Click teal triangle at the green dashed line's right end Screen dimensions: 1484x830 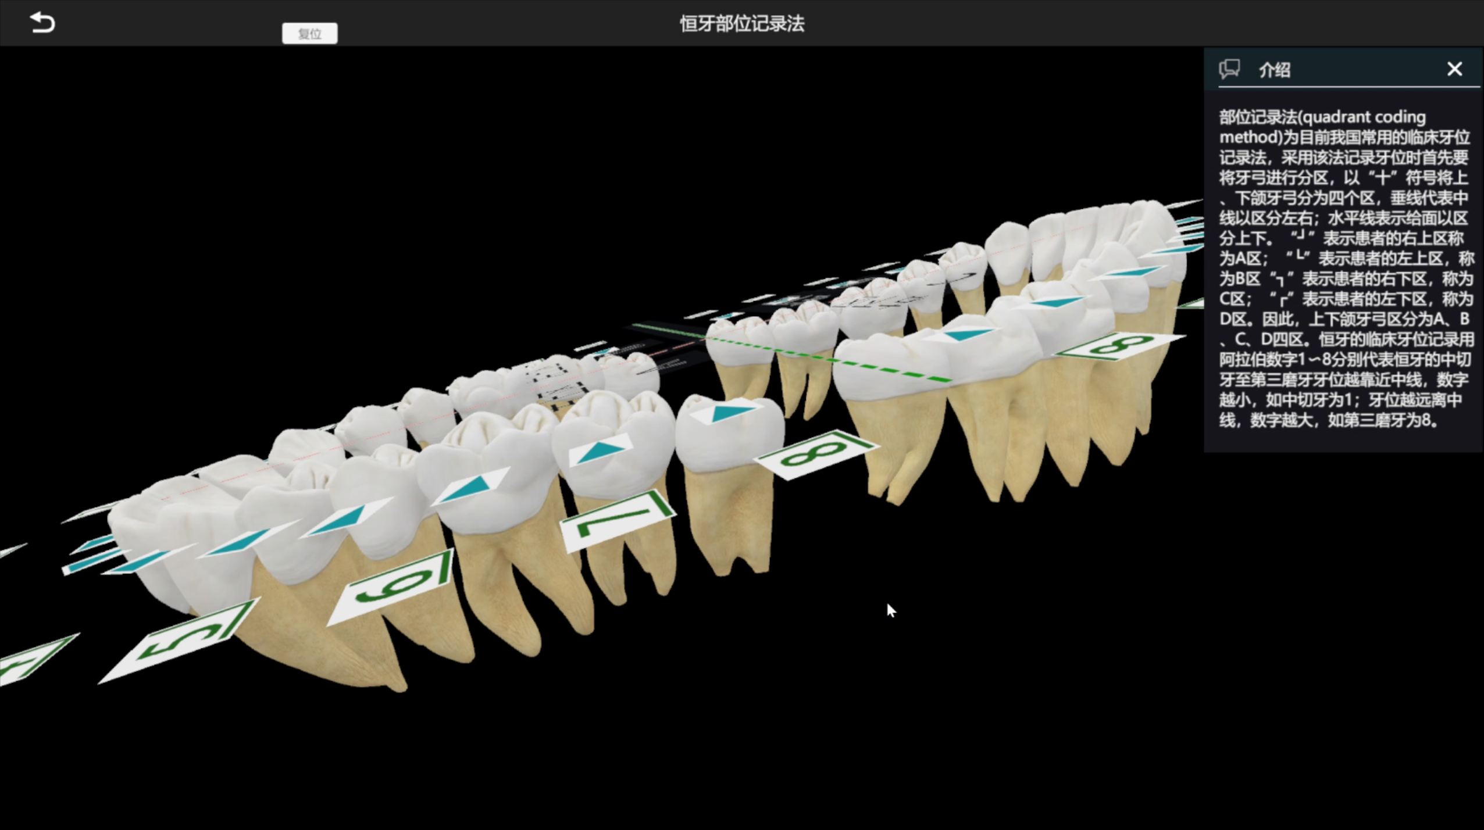click(x=965, y=335)
